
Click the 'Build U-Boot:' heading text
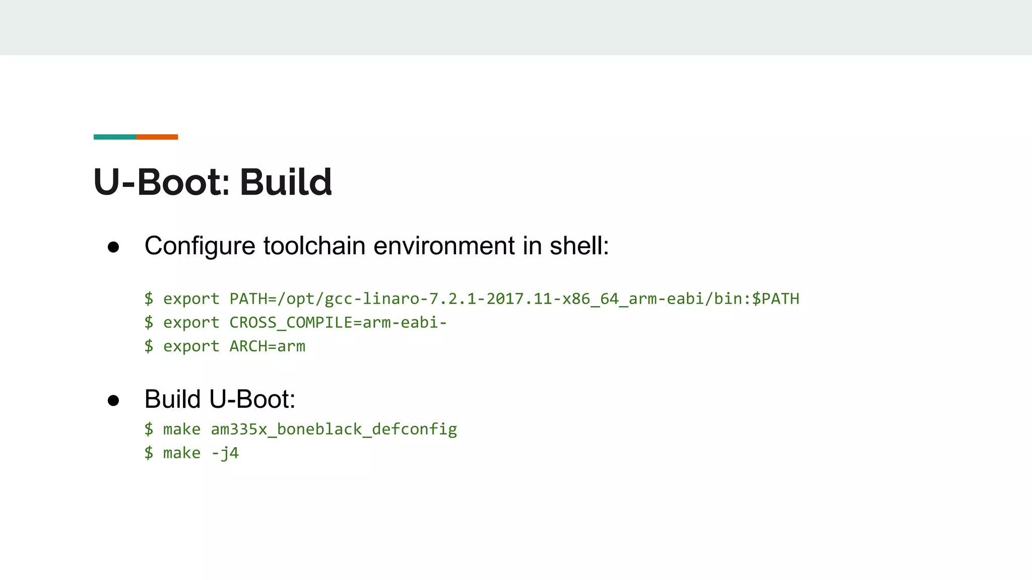pyautogui.click(x=220, y=399)
